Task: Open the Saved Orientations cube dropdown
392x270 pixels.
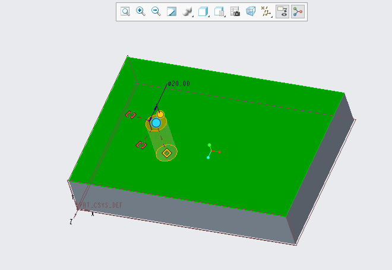Action: point(203,11)
